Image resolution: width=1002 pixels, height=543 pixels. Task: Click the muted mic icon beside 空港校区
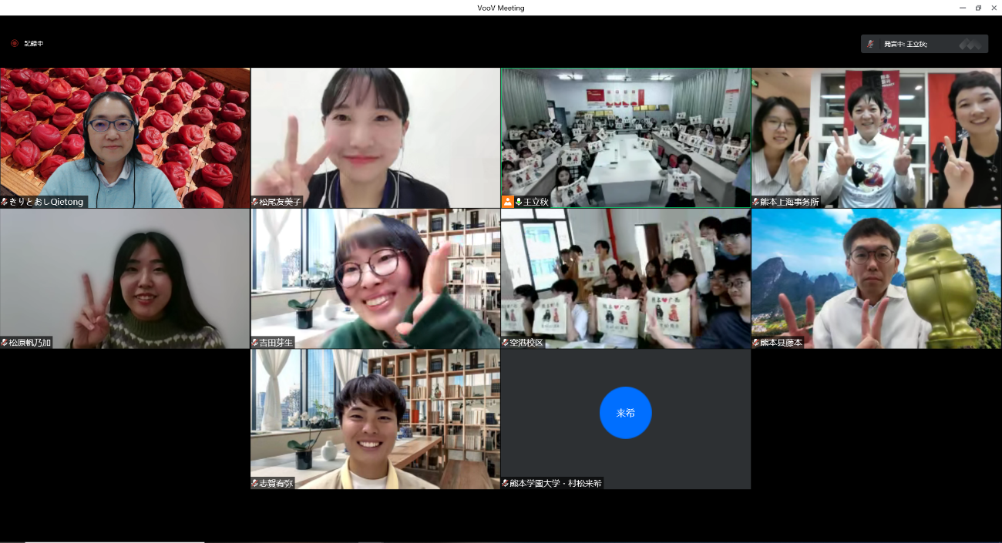pyautogui.click(x=506, y=343)
